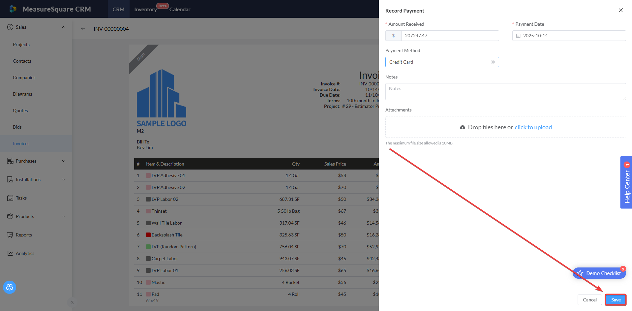Click the Sales dollar-sign icon
Image resolution: width=632 pixels, height=311 pixels.
click(x=10, y=27)
